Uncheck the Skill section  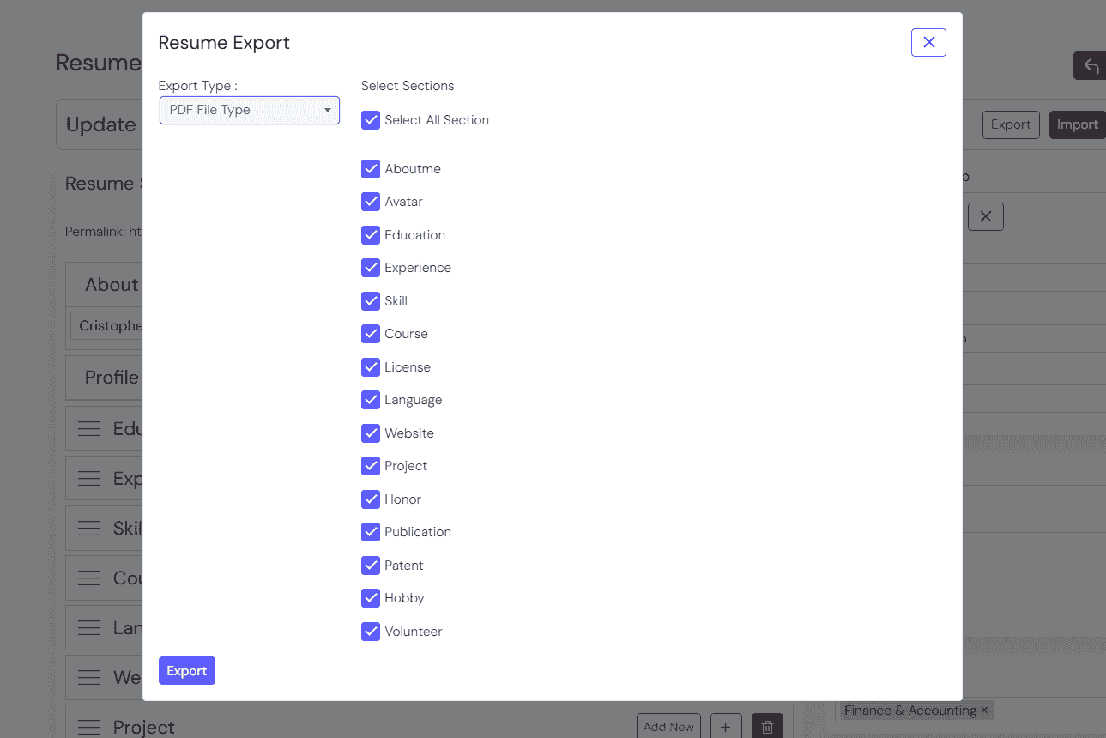[371, 301]
